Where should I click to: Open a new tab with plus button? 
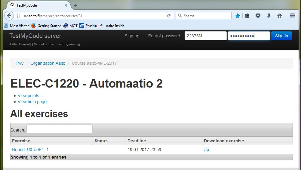[x=76, y=5]
